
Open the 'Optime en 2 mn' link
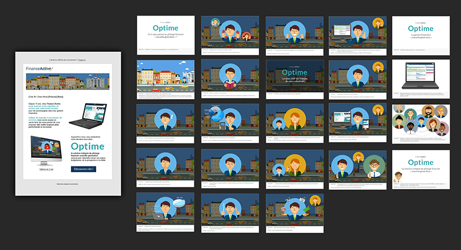coord(47,169)
